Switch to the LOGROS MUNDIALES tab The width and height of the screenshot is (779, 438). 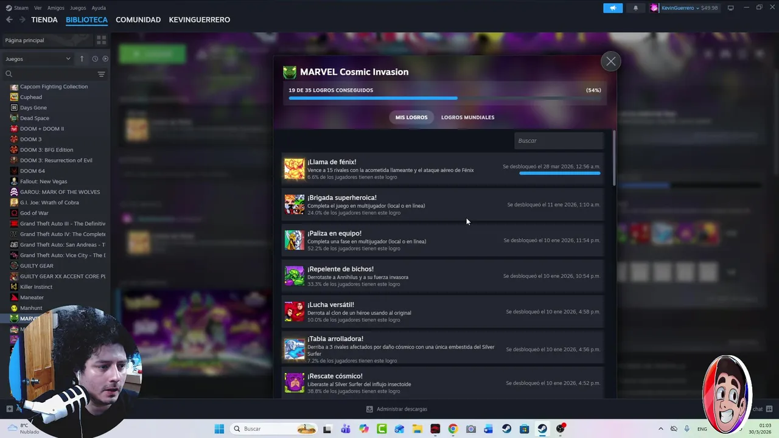pyautogui.click(x=467, y=117)
